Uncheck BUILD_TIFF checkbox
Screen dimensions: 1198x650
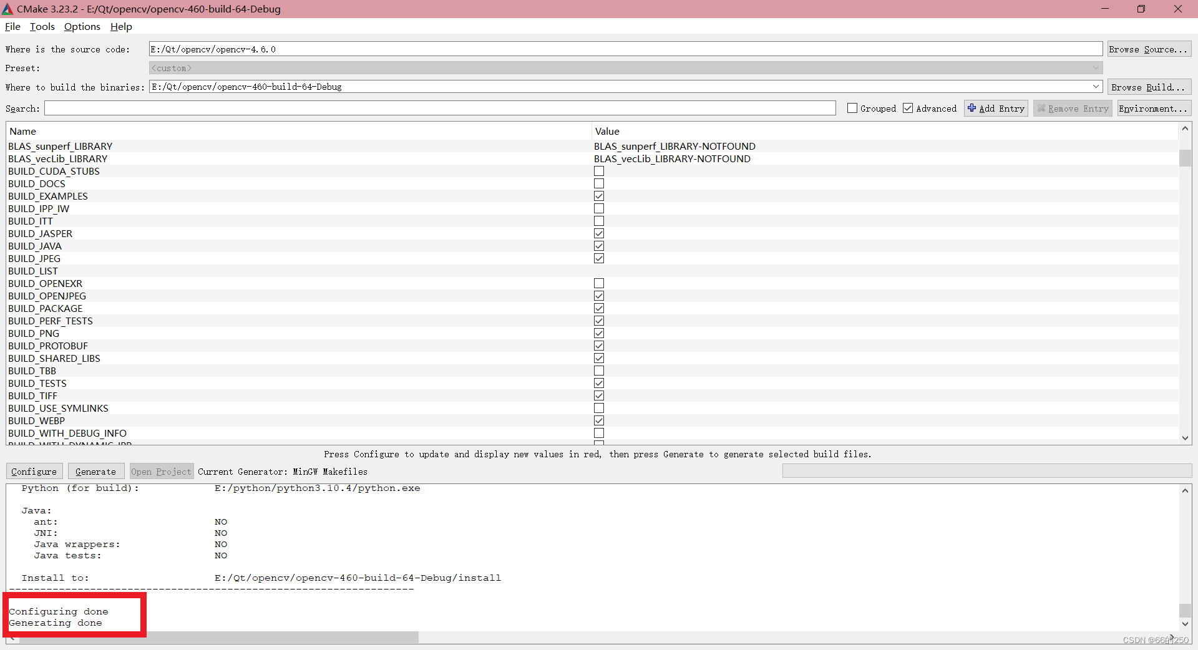click(x=599, y=395)
